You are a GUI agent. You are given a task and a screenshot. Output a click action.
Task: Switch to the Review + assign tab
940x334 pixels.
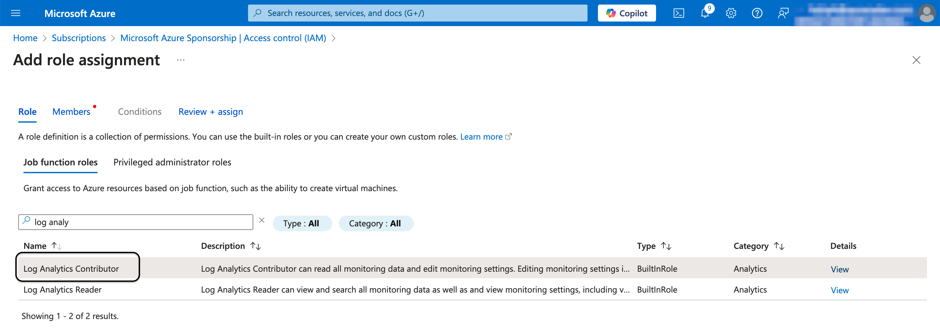pos(211,112)
